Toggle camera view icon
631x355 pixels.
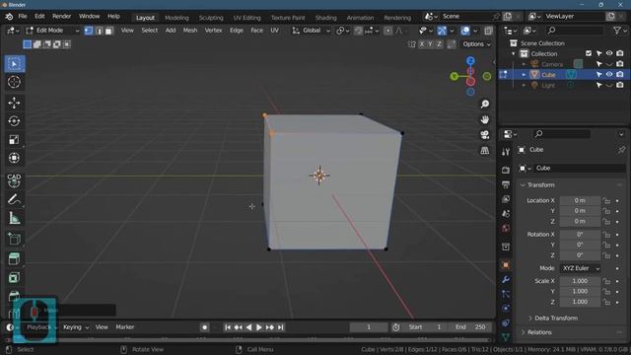tap(485, 135)
